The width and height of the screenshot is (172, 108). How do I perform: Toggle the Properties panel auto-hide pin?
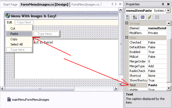(x=163, y=4)
